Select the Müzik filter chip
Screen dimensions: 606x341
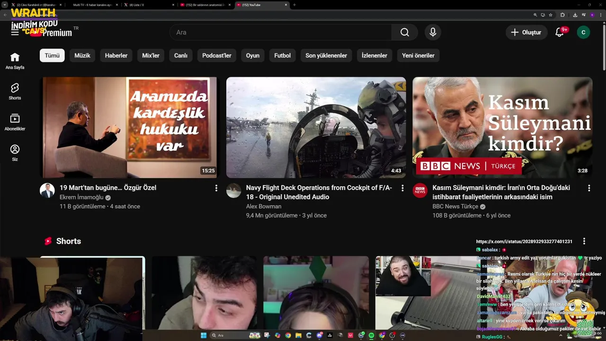(x=82, y=55)
